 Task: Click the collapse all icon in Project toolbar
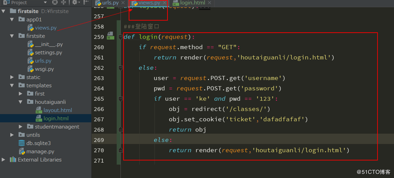(64, 2)
